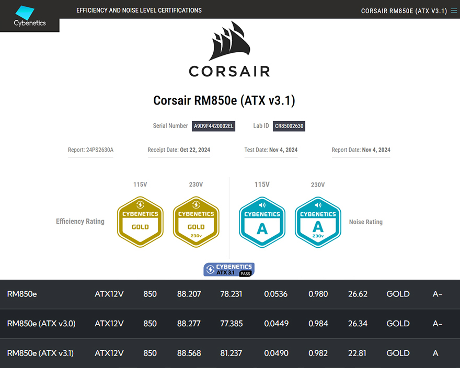Click the Noise Rating label

[x=366, y=222]
